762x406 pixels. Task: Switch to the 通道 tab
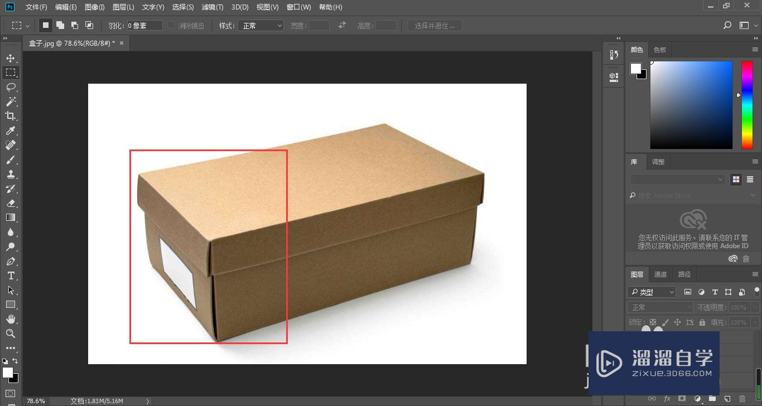point(660,274)
